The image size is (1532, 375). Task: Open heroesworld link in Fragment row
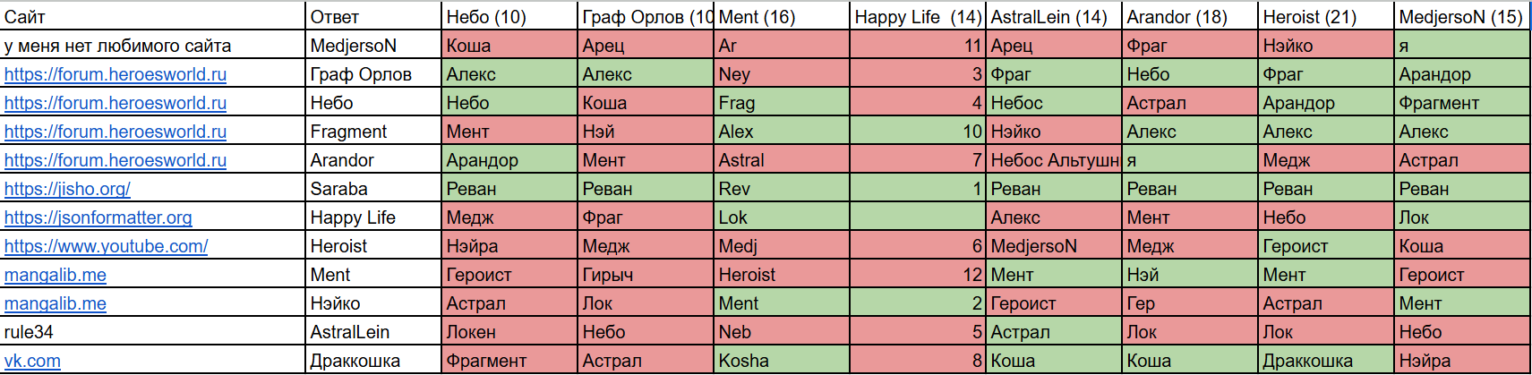(x=115, y=132)
